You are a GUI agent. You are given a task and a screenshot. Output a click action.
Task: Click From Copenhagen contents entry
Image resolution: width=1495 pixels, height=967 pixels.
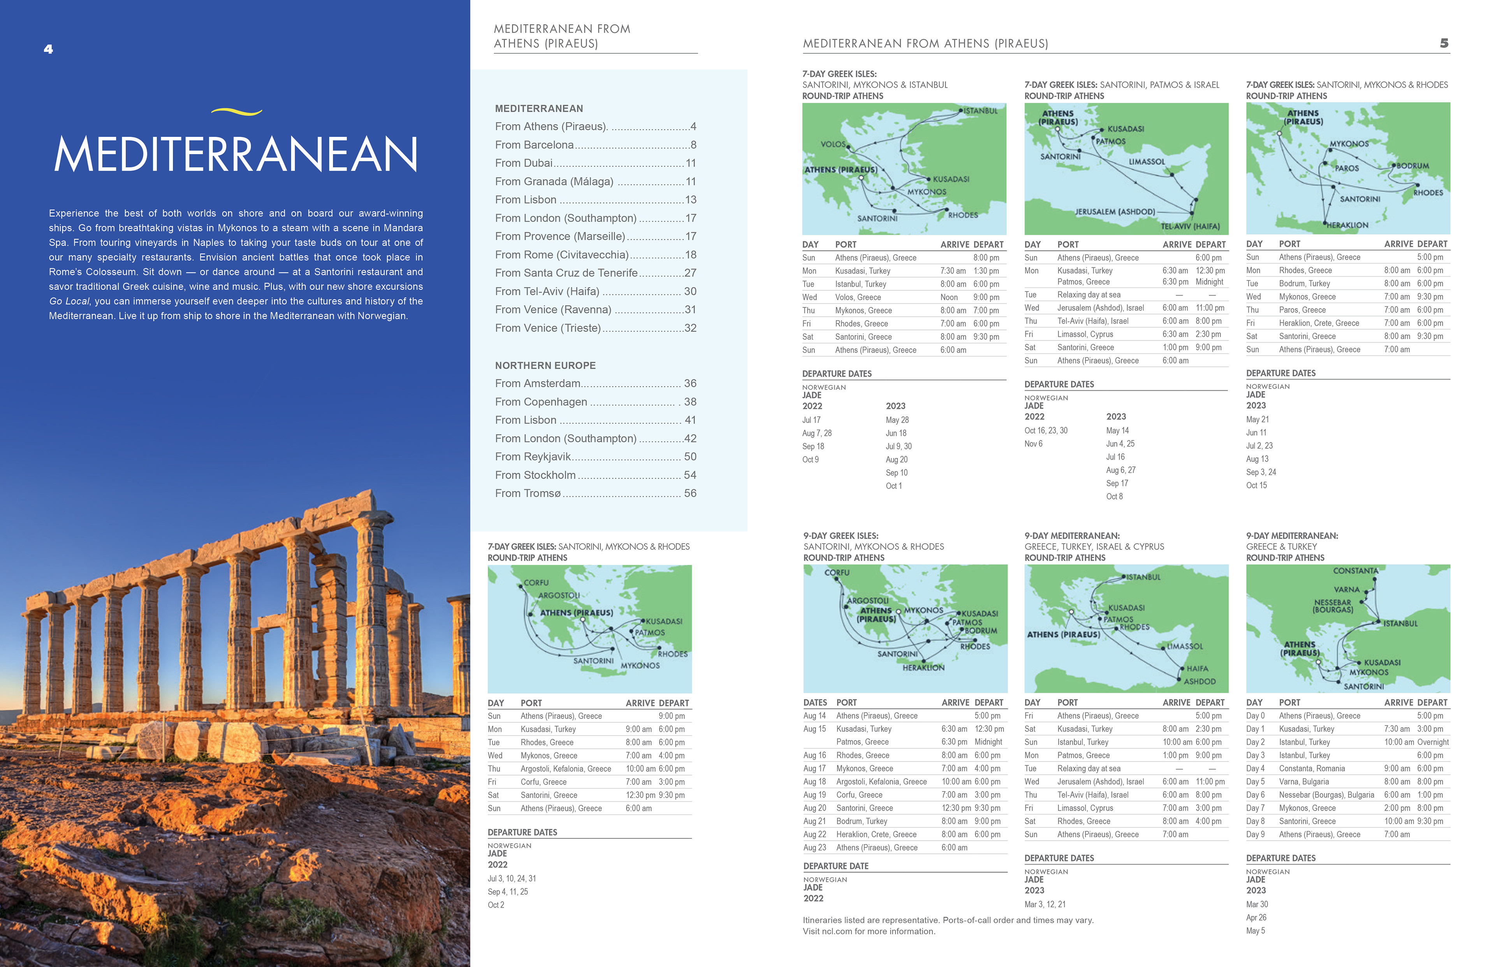tap(595, 402)
